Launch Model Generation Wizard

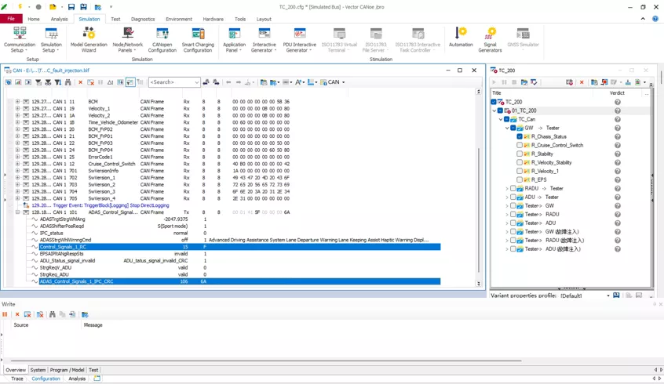(89, 40)
